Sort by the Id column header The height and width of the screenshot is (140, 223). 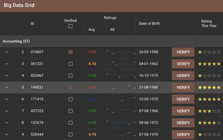33,23
